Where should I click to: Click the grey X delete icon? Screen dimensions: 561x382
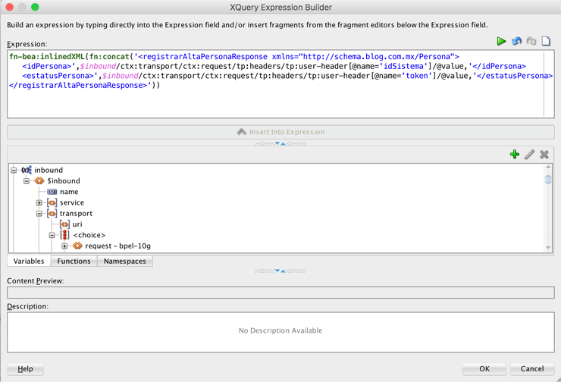point(544,155)
